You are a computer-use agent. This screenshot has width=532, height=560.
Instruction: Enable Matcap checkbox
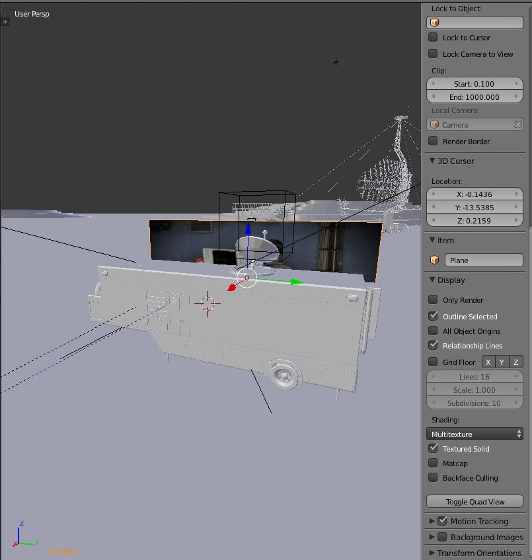(x=433, y=463)
